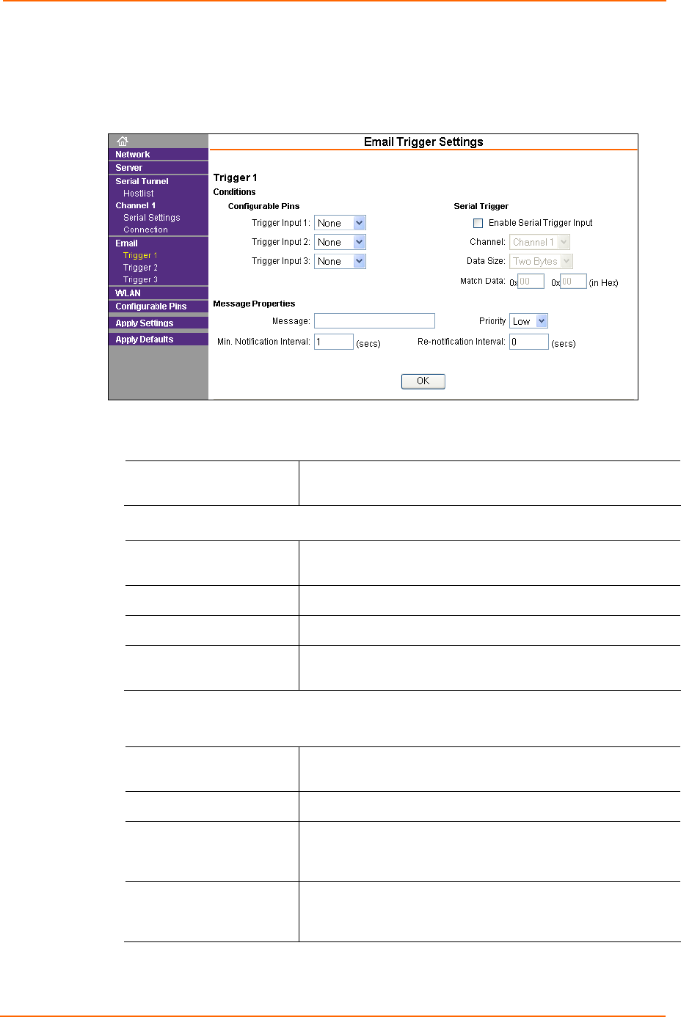The width and height of the screenshot is (681, 1017).
Task: Click the OK button
Action: click(x=423, y=381)
